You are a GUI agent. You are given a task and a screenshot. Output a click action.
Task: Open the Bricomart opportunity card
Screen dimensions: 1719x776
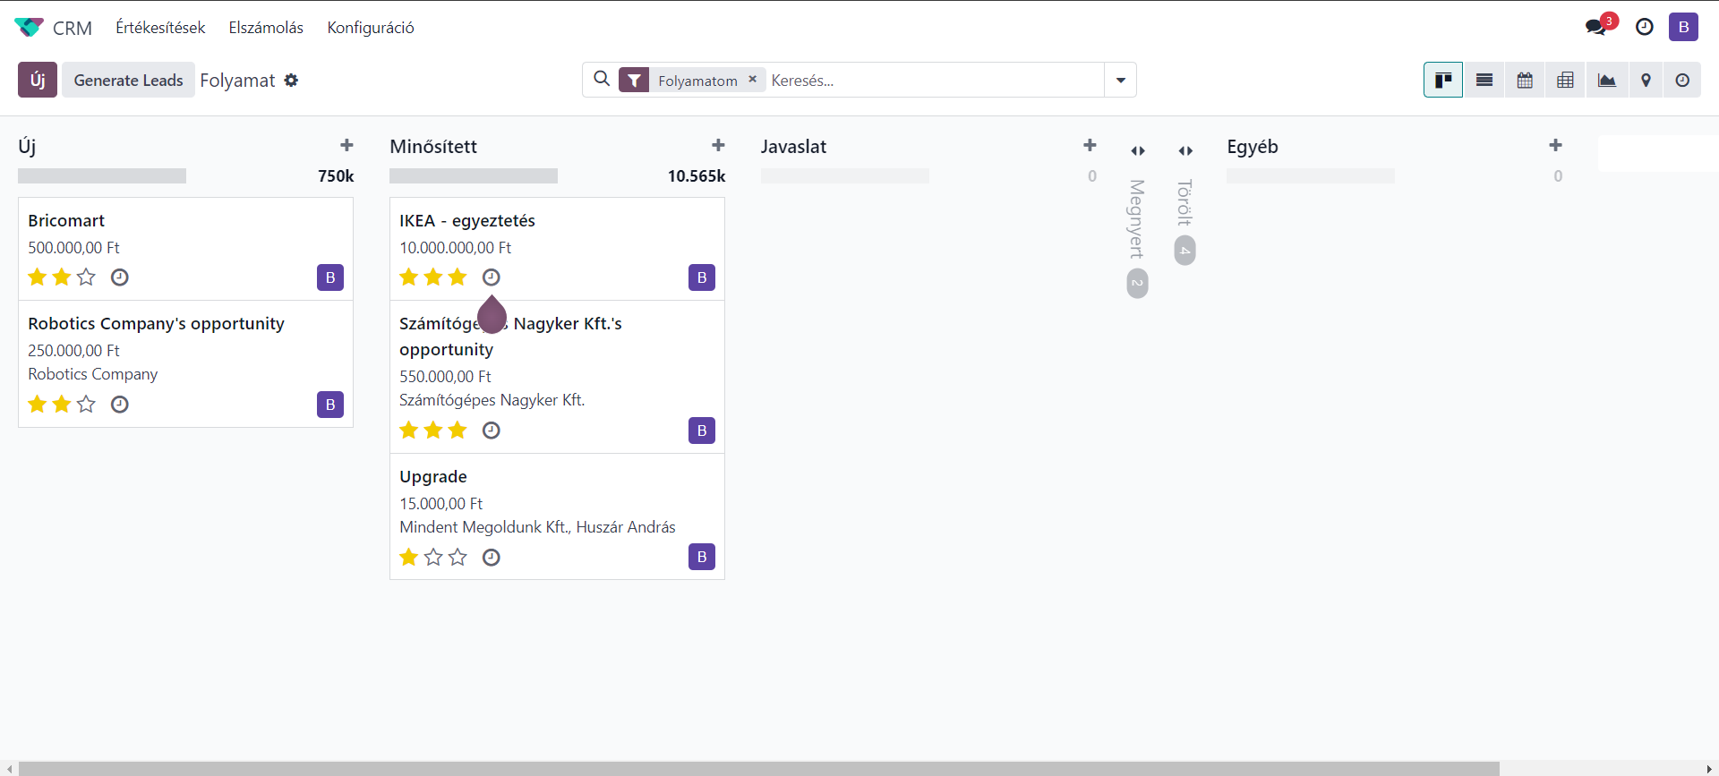(x=185, y=249)
